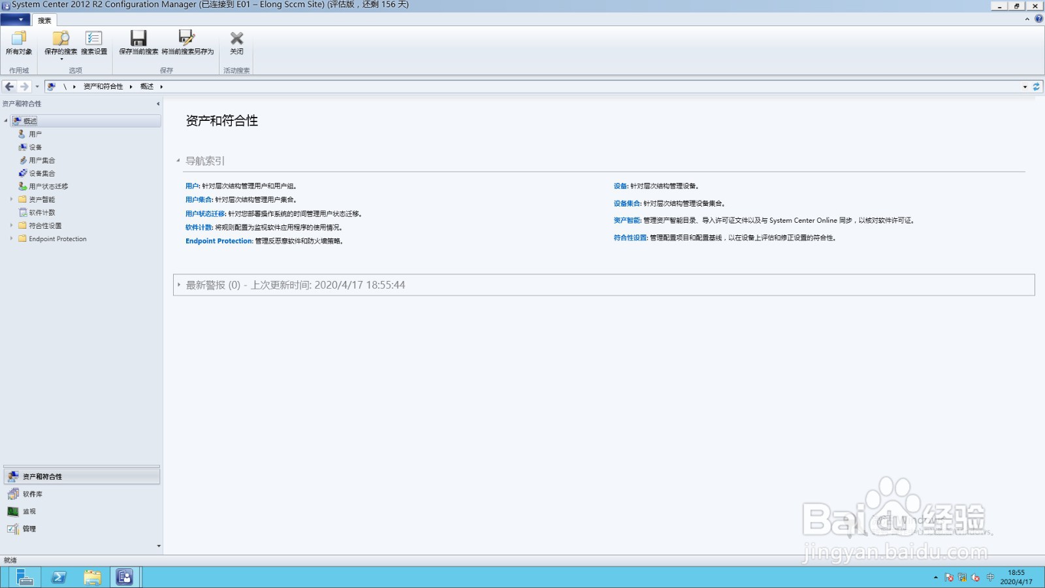Collapse the navigation pane with the arrow
The height and width of the screenshot is (588, 1045).
click(x=157, y=104)
